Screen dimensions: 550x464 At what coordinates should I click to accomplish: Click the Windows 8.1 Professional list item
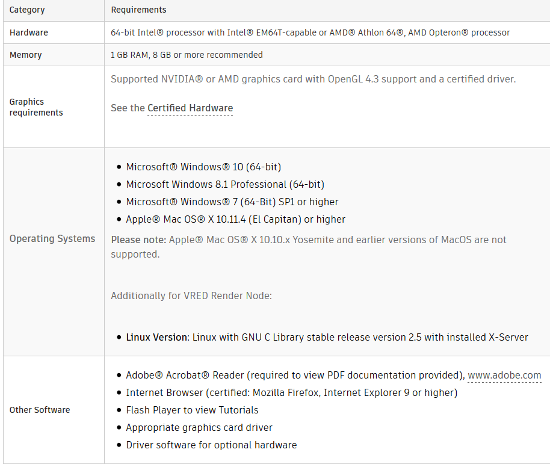coord(225,185)
